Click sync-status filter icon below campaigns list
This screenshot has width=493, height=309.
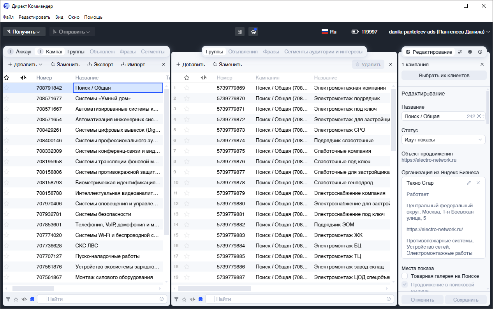pos(24,299)
